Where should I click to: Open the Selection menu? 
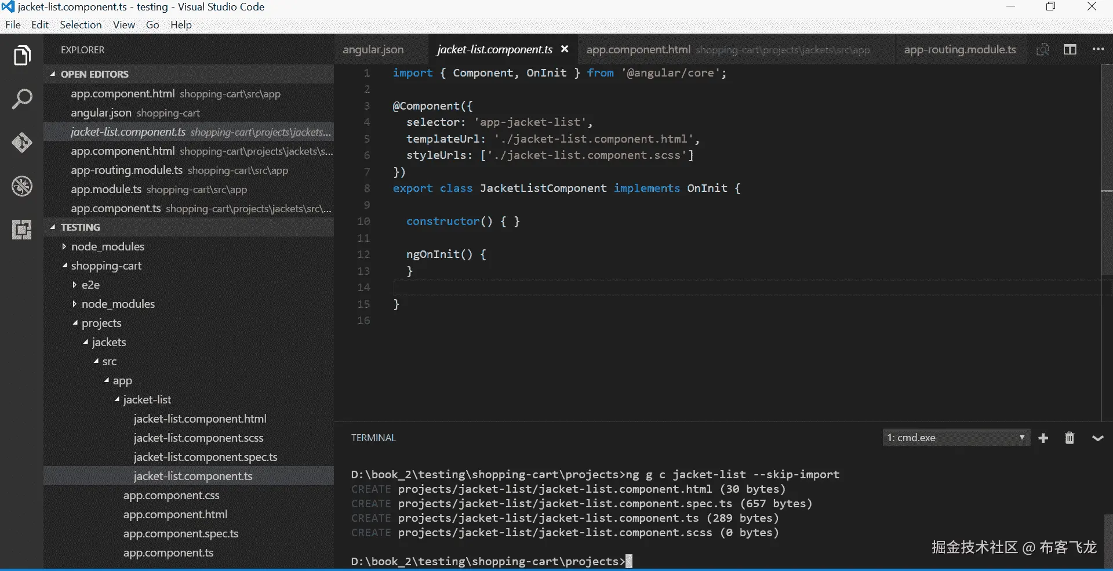tap(81, 25)
